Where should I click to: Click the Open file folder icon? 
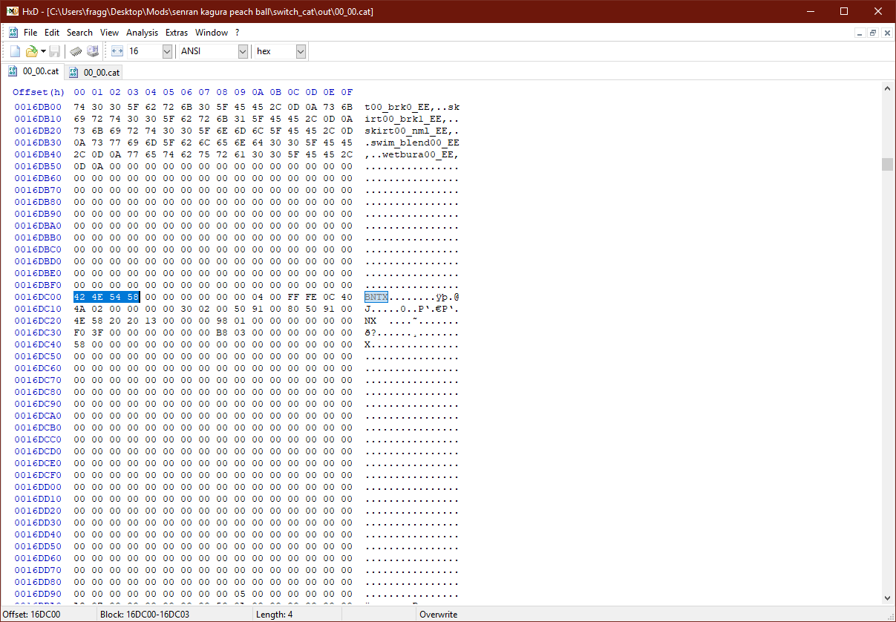click(x=31, y=51)
